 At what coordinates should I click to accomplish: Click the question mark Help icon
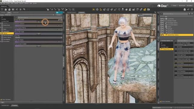tap(192, 9)
